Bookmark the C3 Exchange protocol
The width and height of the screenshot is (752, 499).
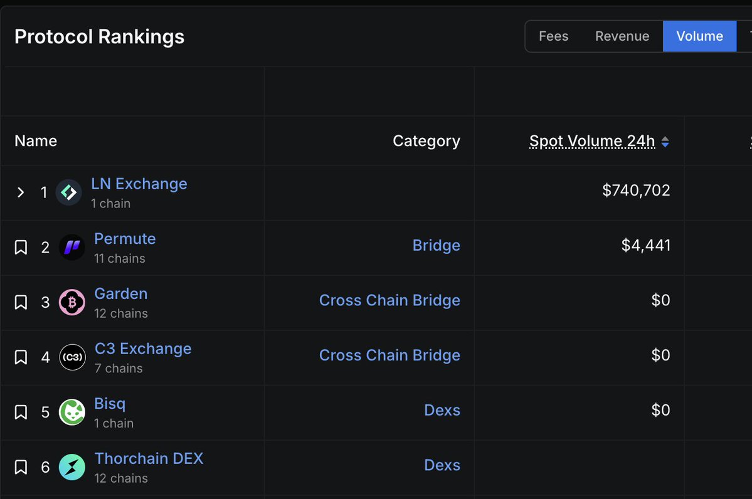tap(21, 357)
